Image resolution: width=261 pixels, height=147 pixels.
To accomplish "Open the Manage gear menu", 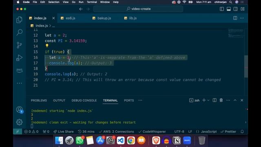I will 19,122.
